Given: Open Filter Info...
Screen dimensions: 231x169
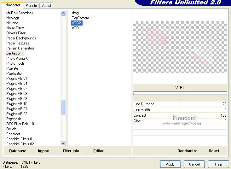Looking at the screenshot, I should point(72,151).
